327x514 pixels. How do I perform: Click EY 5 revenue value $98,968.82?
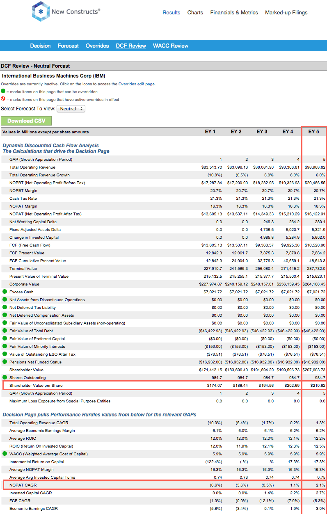pyautogui.click(x=314, y=167)
